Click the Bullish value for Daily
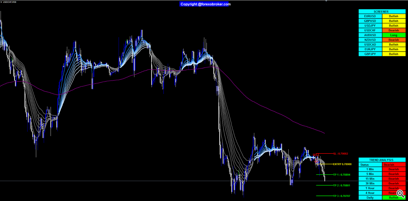408x201 pixels. (394, 197)
